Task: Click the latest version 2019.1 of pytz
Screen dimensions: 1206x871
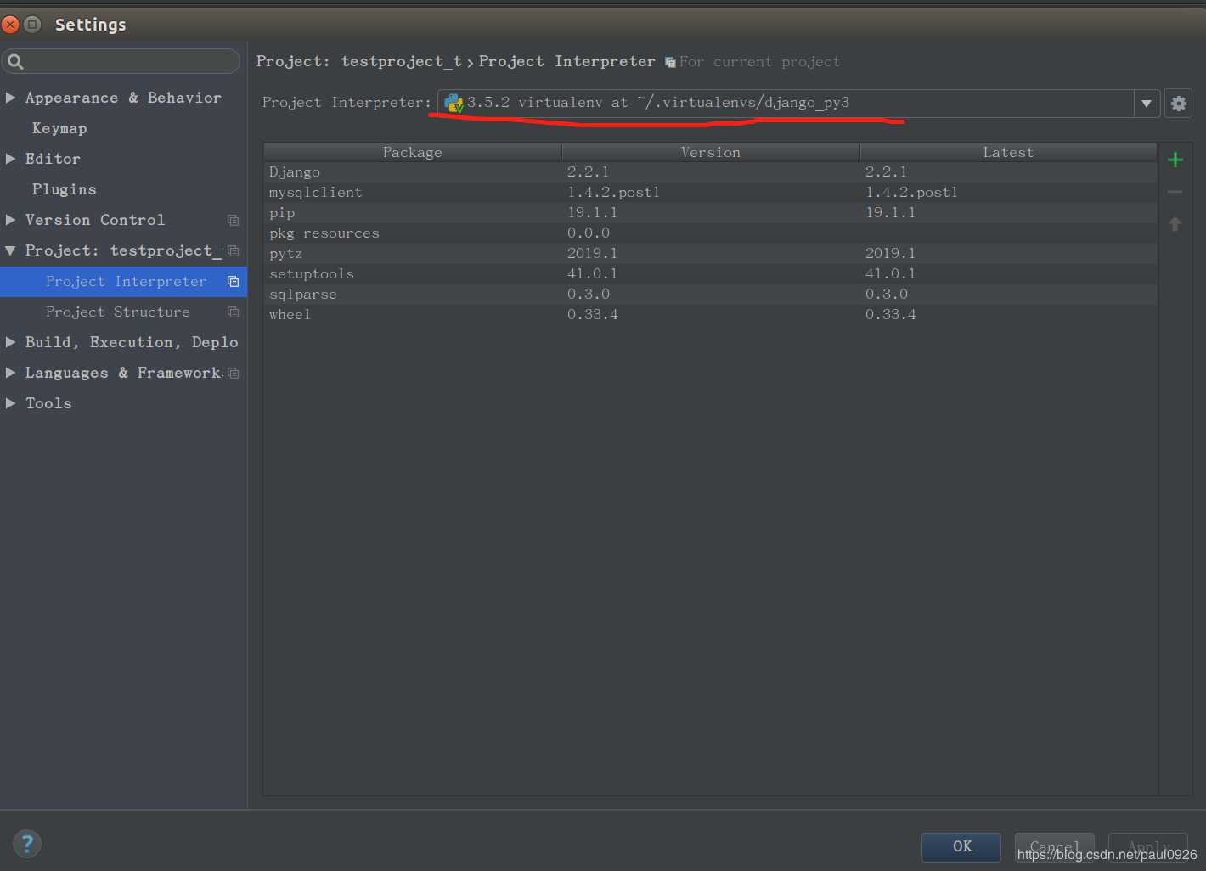Action: [891, 254]
